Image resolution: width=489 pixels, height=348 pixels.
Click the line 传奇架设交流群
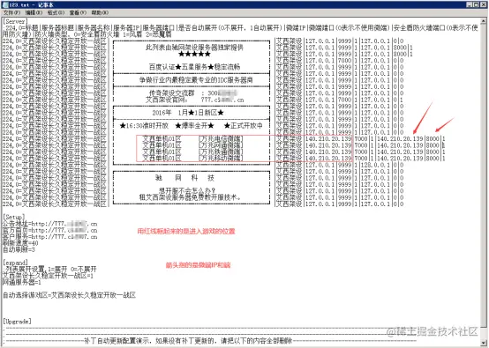click(192, 93)
